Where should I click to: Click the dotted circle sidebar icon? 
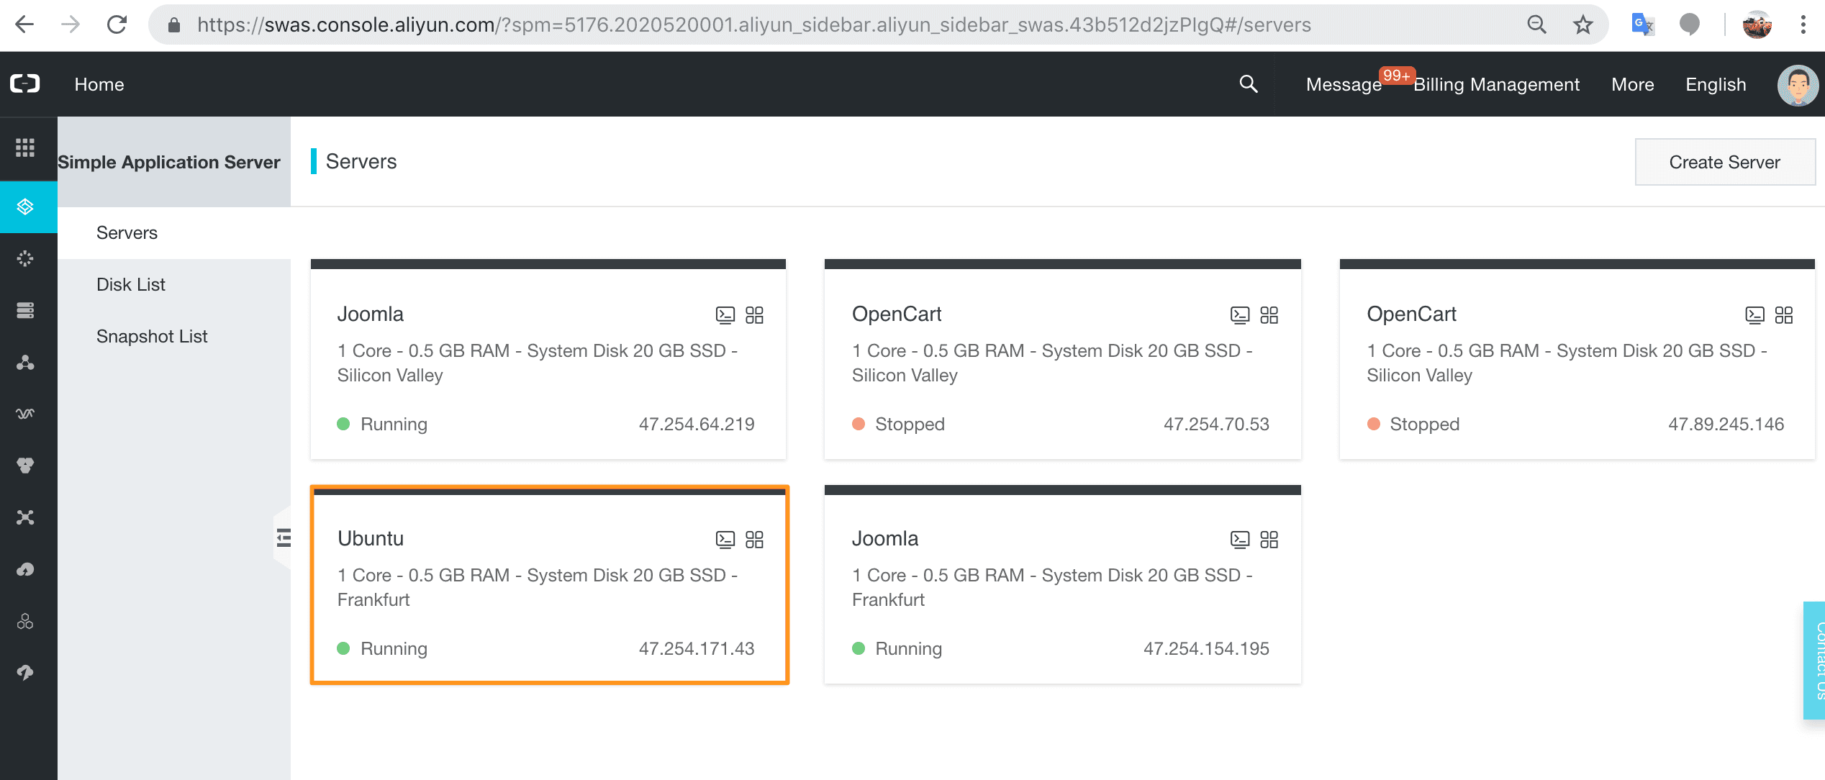tap(25, 258)
